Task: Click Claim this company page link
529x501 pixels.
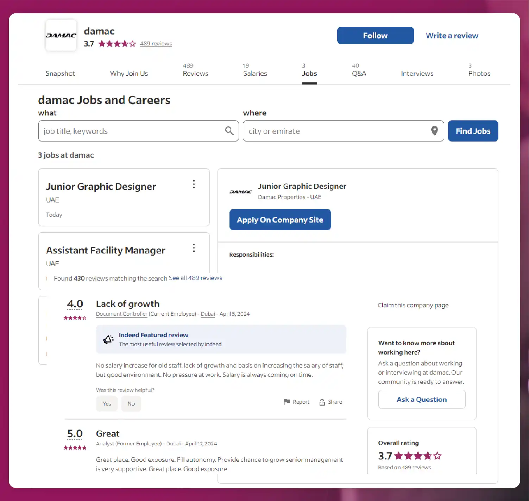Action: 413,305
